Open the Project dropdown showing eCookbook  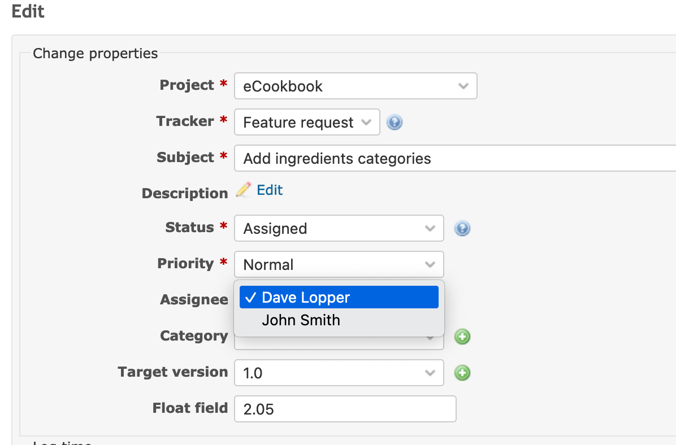tap(356, 86)
